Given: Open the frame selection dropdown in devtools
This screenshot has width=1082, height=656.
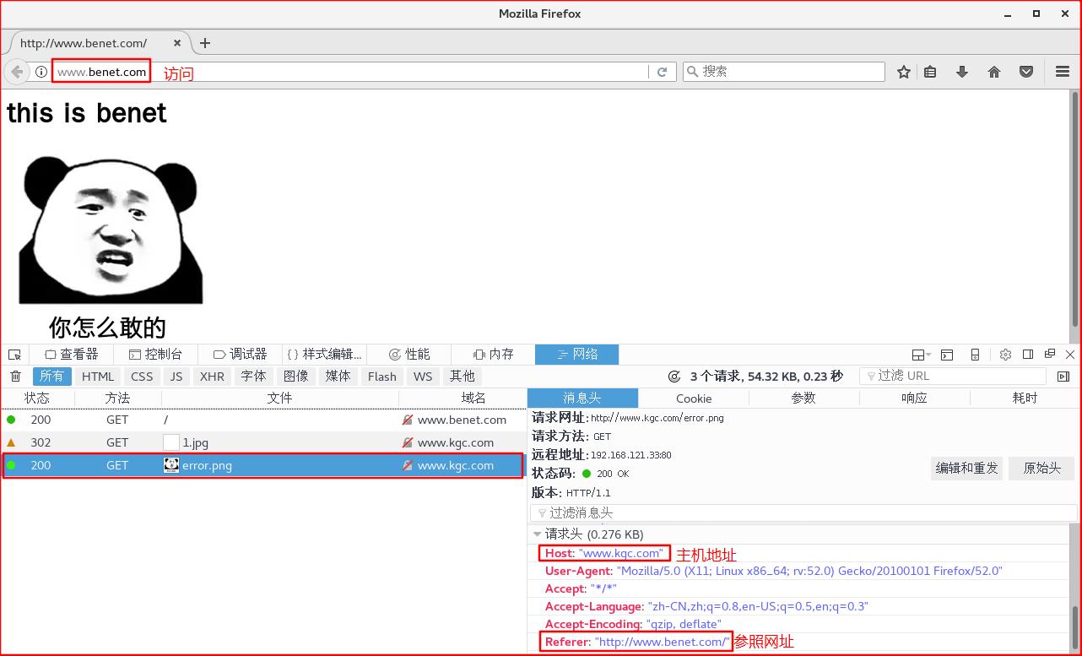Looking at the screenshot, I should tap(922, 355).
